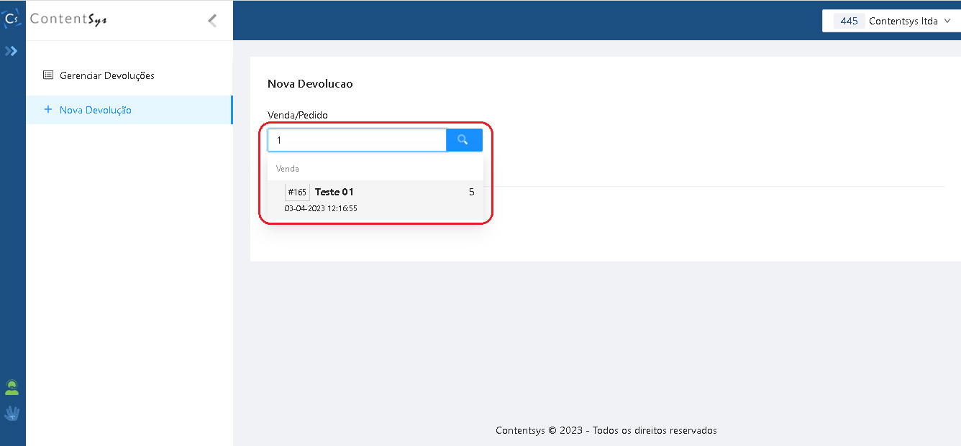
Task: Click the dropdown arrow beside Contentsys ltda
Action: (947, 21)
